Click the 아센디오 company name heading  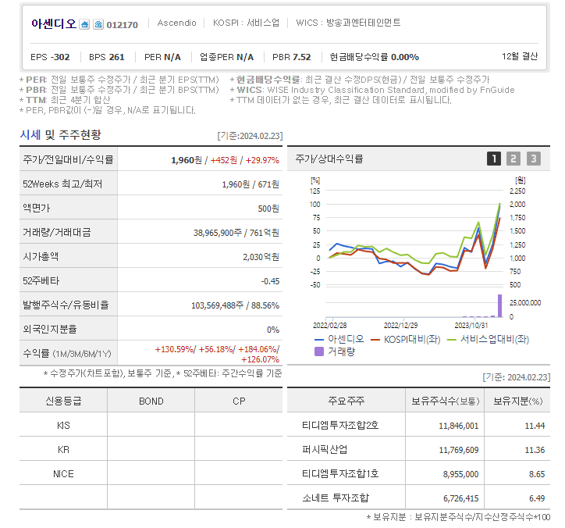point(54,23)
